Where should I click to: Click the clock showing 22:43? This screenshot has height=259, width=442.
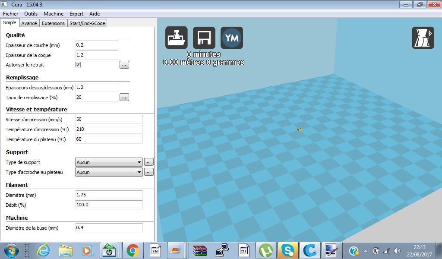[x=420, y=247]
